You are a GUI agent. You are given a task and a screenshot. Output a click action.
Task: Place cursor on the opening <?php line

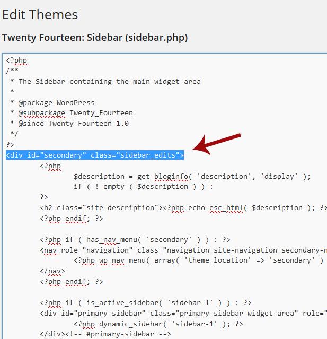[x=16, y=60]
